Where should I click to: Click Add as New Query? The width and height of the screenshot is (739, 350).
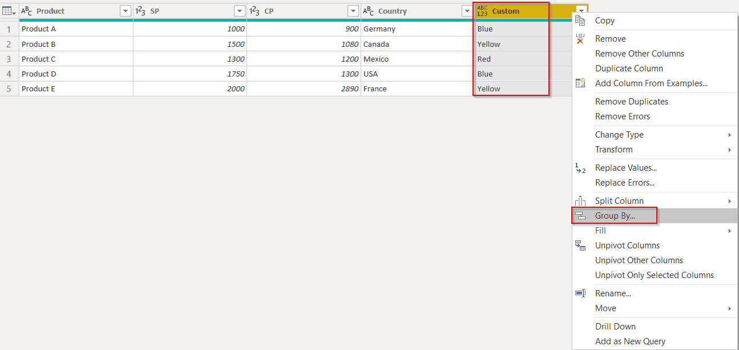pos(629,341)
